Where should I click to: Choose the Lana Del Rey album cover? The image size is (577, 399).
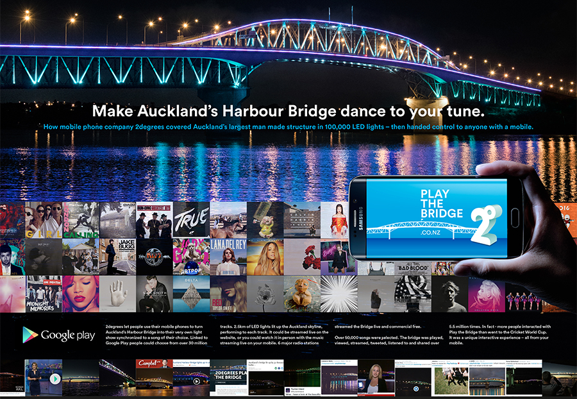tap(228, 257)
